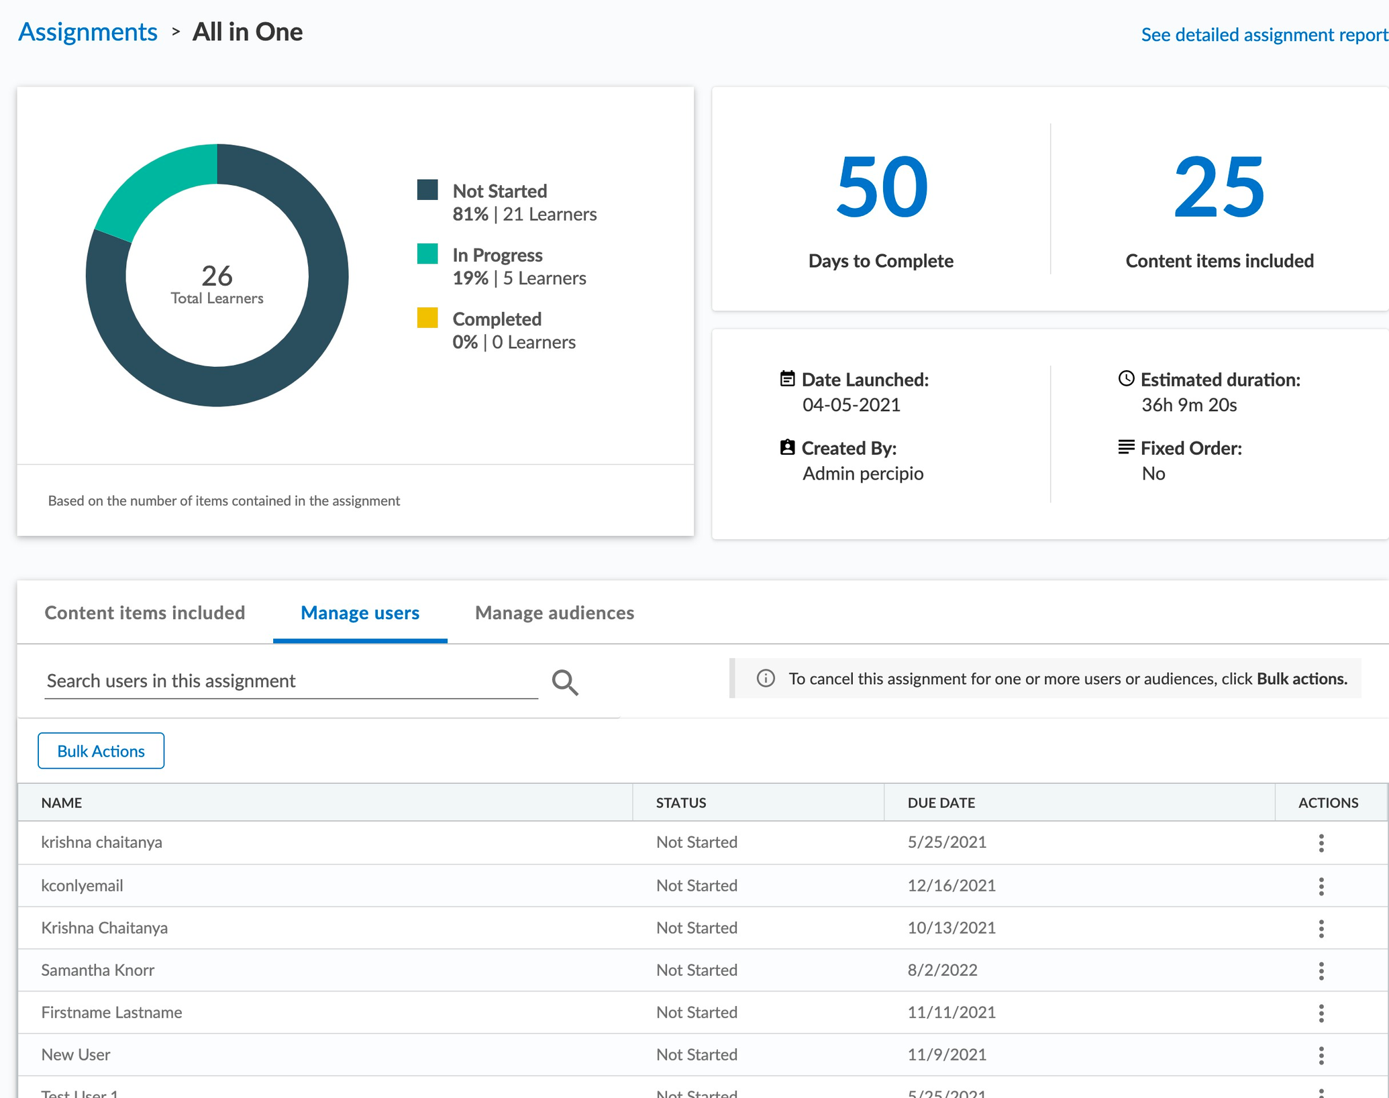Click the search magnifier icon

tap(564, 681)
